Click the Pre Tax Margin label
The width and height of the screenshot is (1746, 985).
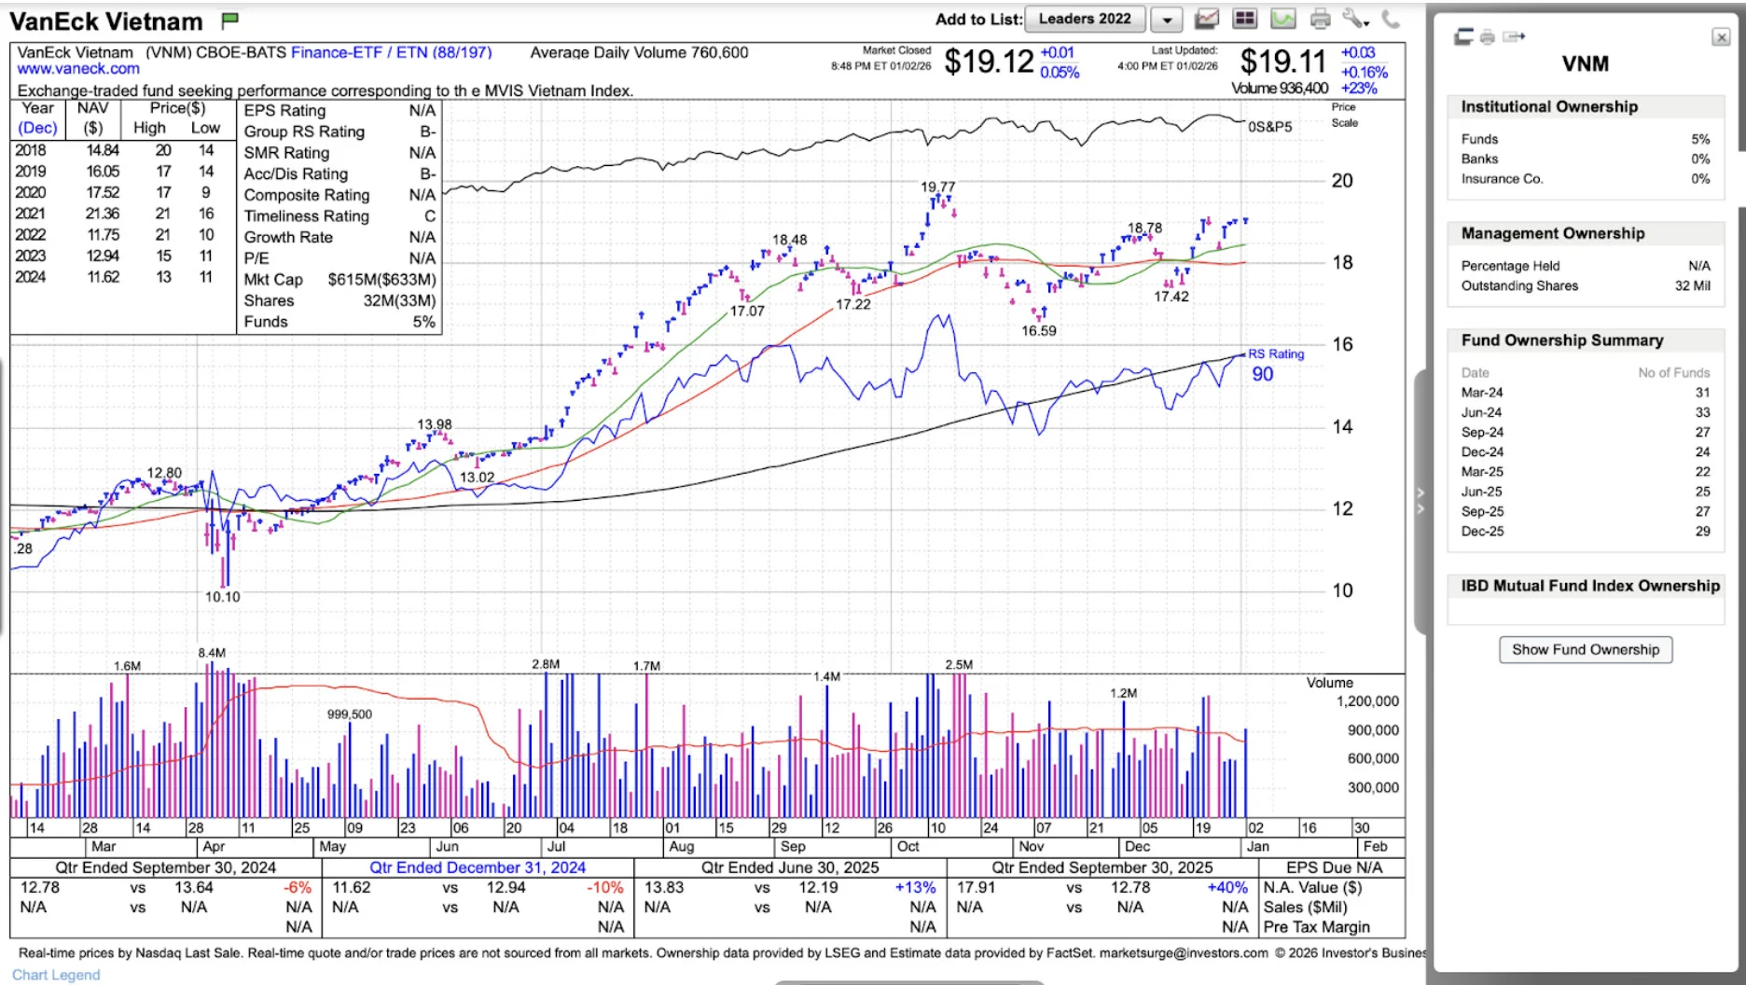tap(1316, 927)
